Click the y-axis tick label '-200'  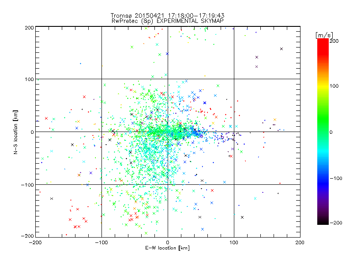click(x=27, y=236)
